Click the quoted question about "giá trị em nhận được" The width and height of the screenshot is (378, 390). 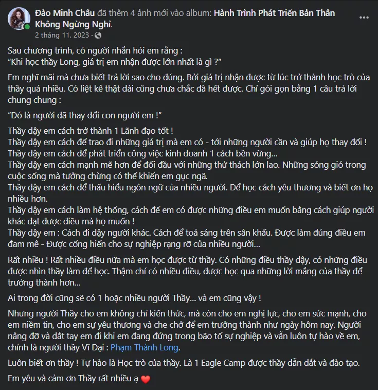(115, 62)
